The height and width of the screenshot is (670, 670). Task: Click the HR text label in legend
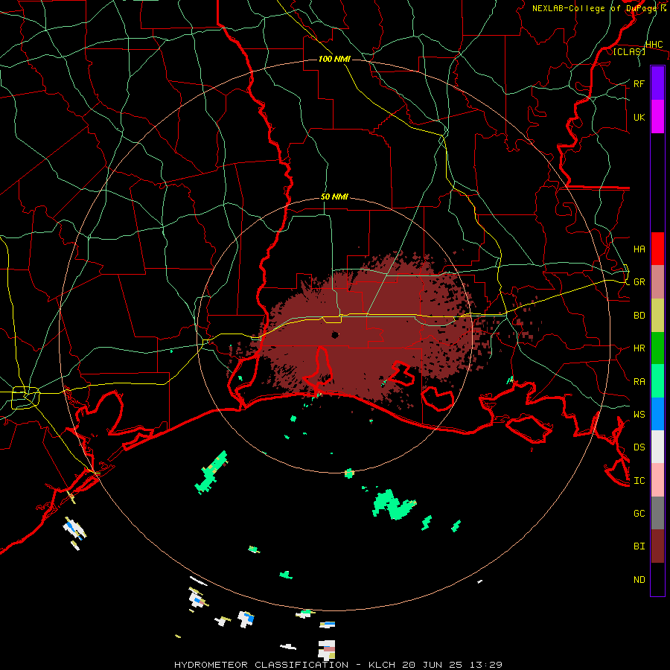coord(639,348)
